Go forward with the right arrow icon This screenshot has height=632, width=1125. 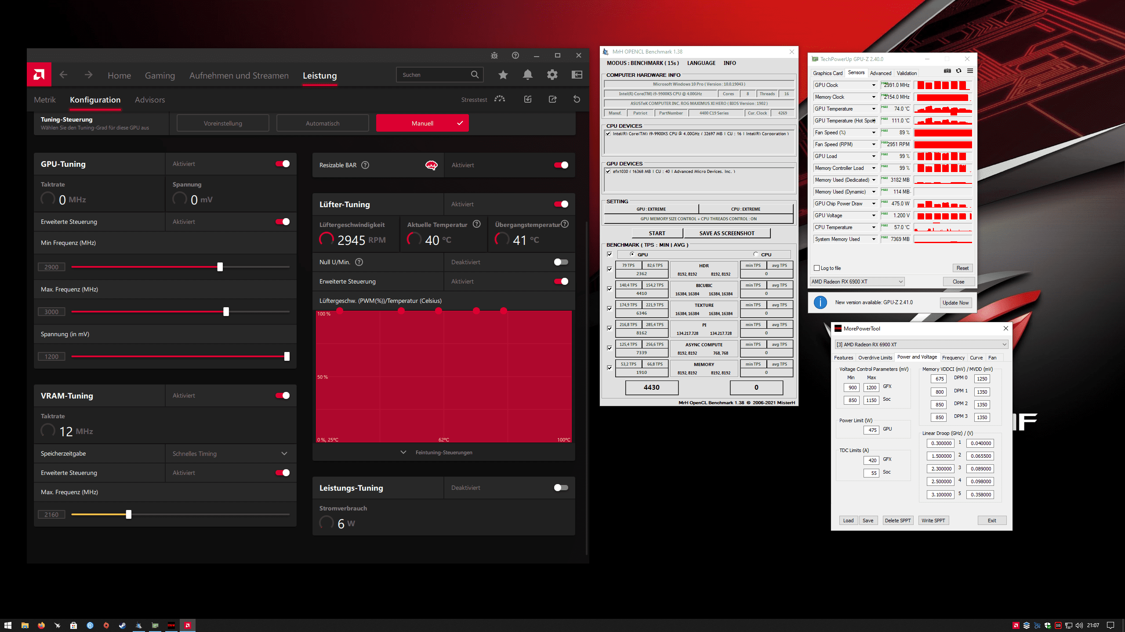[x=89, y=75]
